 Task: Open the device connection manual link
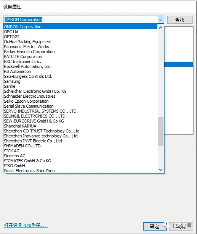(26, 225)
